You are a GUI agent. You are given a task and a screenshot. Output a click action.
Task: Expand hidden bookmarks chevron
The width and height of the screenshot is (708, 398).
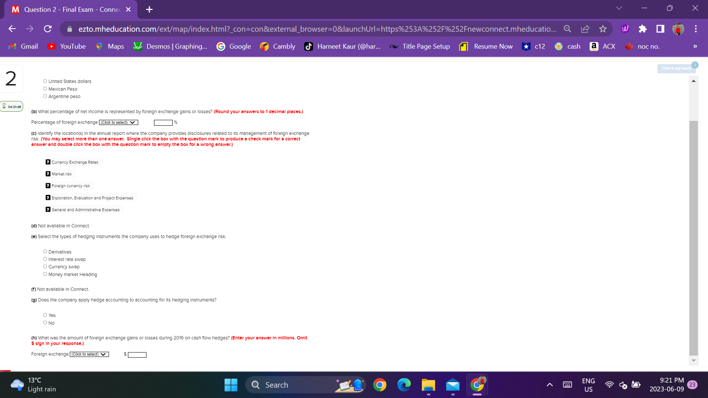[695, 46]
